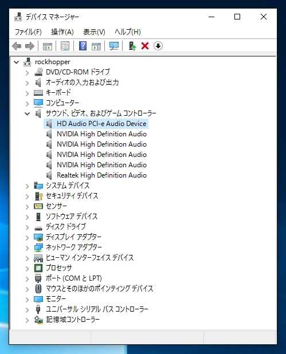286x354 pixels.
Task: Expand DVD/CD-ROM ドライブ node
Action: pos(28,73)
